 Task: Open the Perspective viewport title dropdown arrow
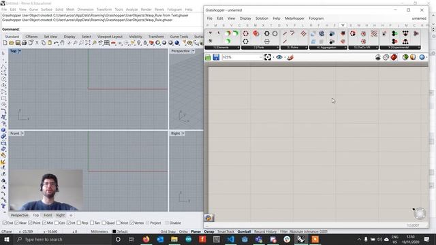coord(193,51)
